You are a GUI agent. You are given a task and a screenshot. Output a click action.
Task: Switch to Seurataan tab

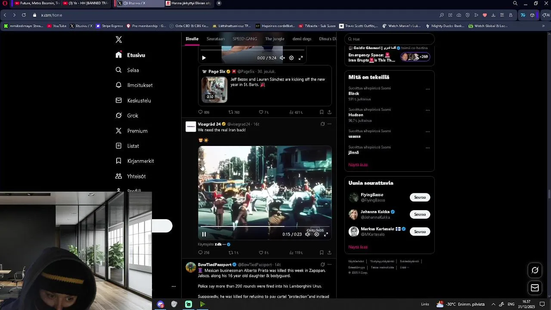(215, 39)
